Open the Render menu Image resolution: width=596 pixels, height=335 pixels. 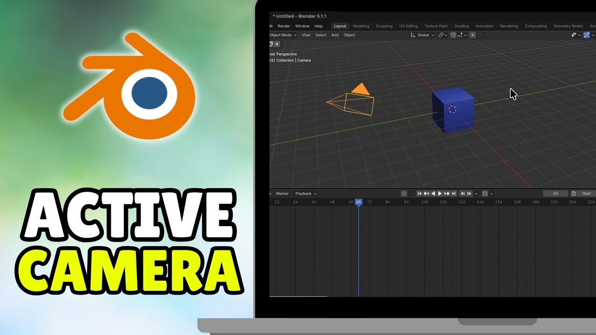[284, 26]
